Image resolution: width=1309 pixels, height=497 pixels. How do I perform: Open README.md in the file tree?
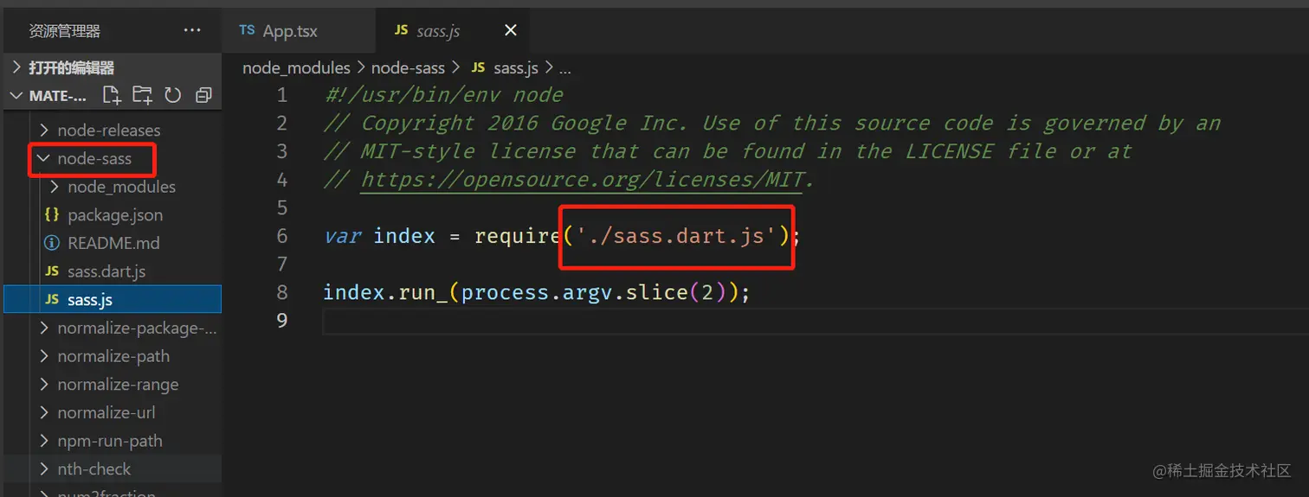(x=113, y=243)
